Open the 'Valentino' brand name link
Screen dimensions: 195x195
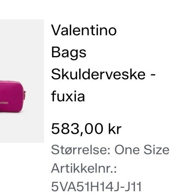point(84,30)
